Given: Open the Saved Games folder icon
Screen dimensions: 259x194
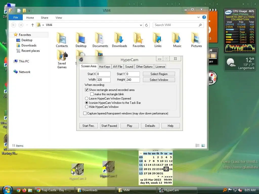Looking at the screenshot, I should pyautogui.click(x=62, y=59).
